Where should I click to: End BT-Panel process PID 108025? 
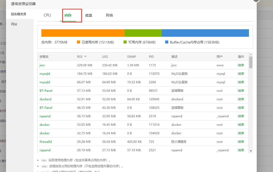coord(241,107)
